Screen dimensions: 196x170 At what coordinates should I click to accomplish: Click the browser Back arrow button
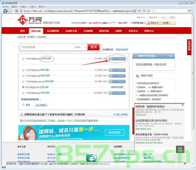pyautogui.click(x=5, y=11)
